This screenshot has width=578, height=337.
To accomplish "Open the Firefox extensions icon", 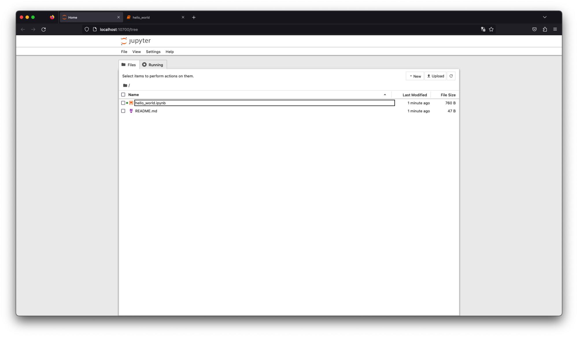I will pos(545,30).
